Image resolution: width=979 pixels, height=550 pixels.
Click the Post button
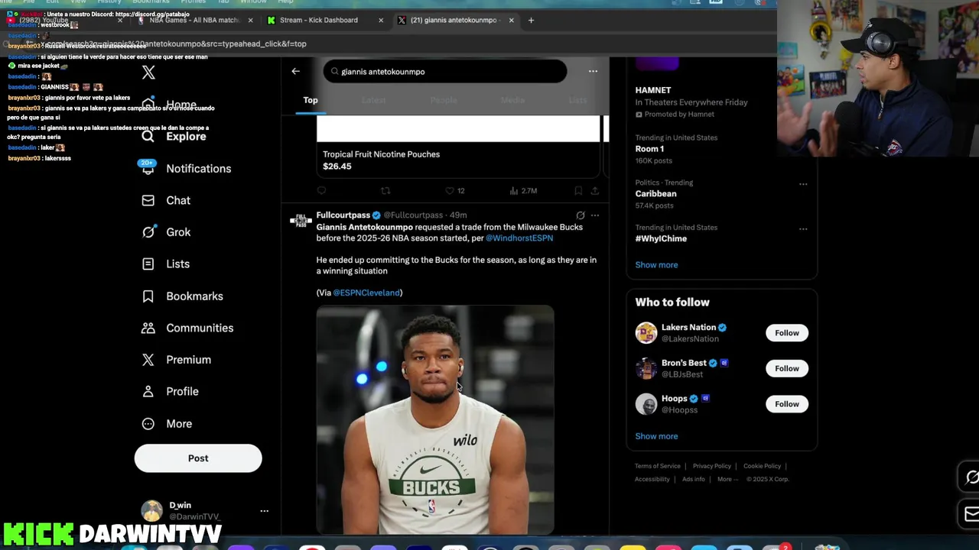pos(198,458)
